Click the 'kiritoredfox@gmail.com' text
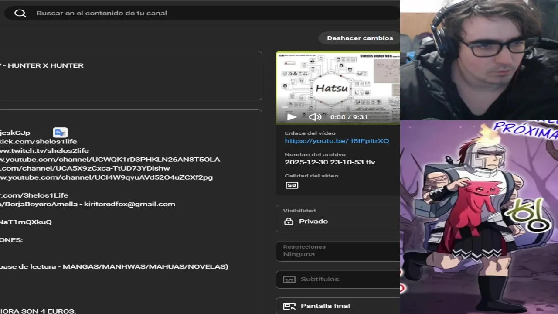 (x=129, y=204)
